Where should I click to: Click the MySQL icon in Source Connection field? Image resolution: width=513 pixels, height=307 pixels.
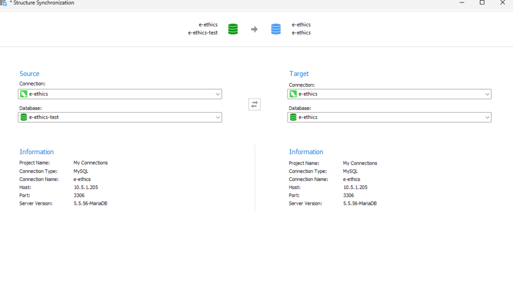(24, 94)
